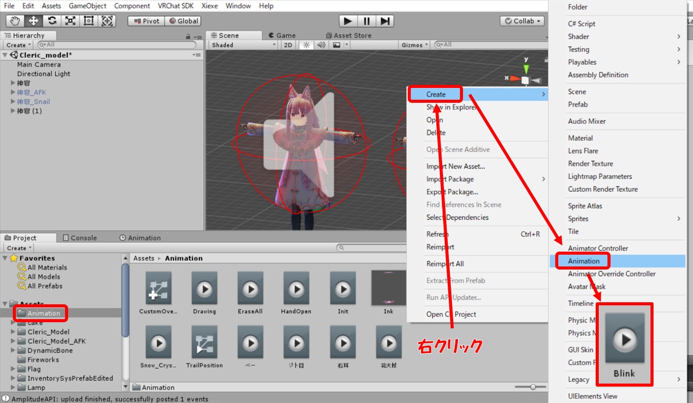Select the Scale tool
Image resolution: width=693 pixels, height=403 pixels.
pyautogui.click(x=70, y=21)
